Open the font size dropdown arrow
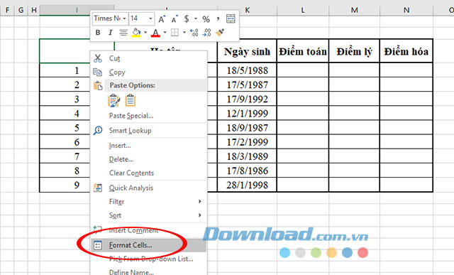 pos(150,18)
